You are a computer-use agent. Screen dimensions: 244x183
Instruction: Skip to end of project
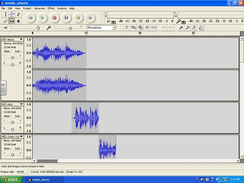[90, 18]
